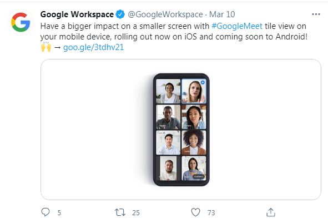Click the reply speech bubble icon
This screenshot has width=328, height=223.
pos(46,212)
